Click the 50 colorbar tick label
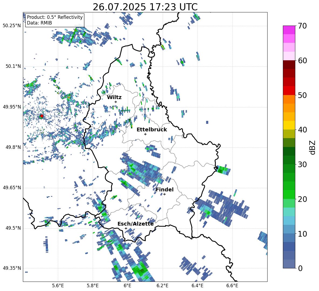 coord(302,95)
